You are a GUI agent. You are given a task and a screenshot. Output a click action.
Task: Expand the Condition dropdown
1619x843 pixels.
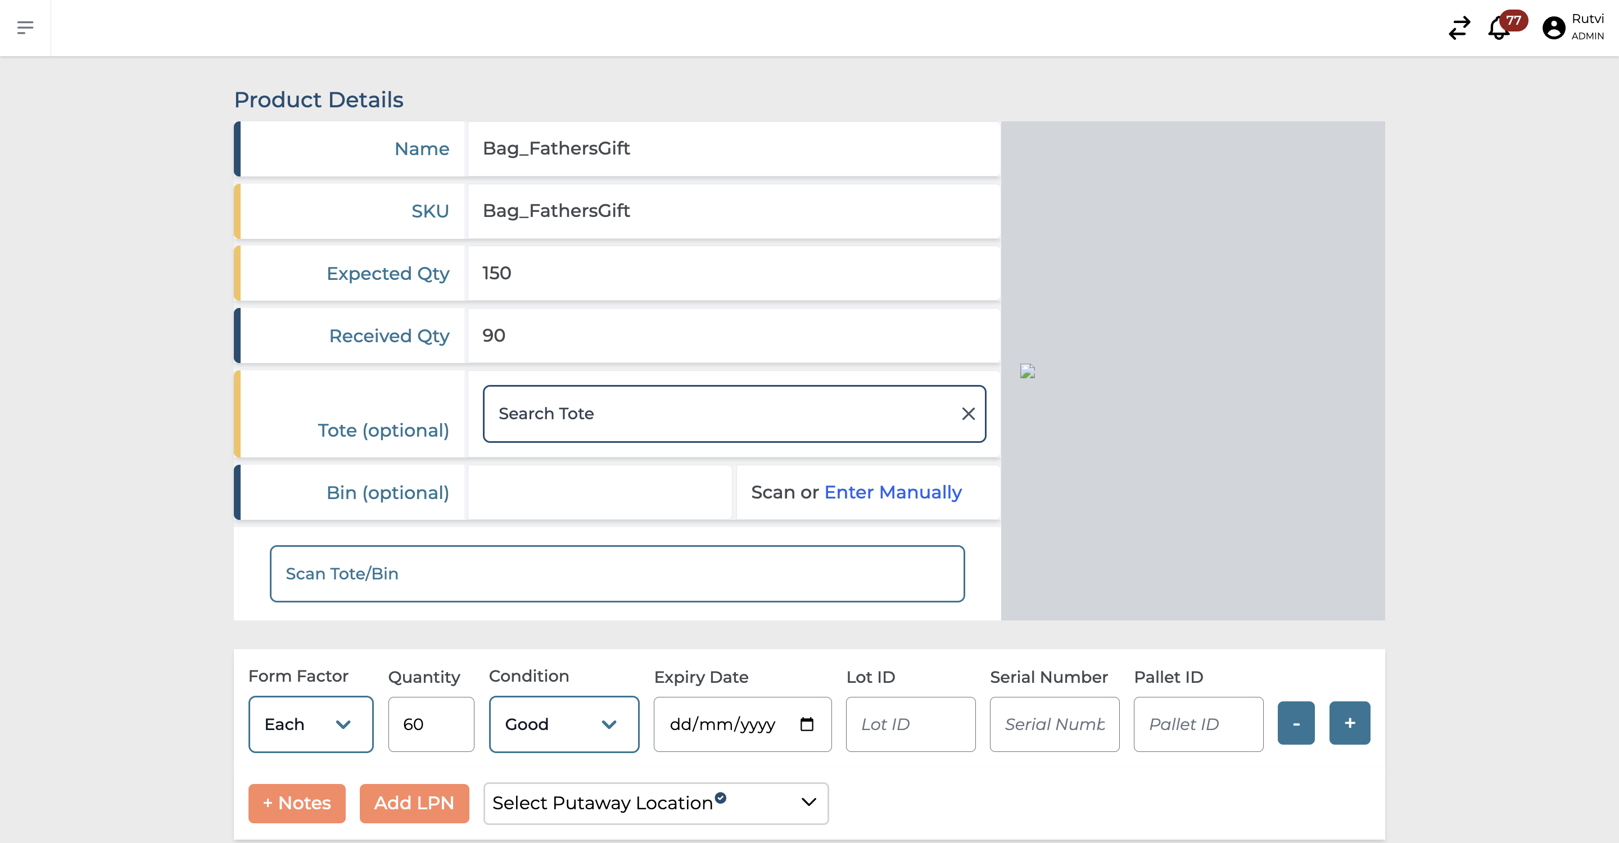pos(561,723)
